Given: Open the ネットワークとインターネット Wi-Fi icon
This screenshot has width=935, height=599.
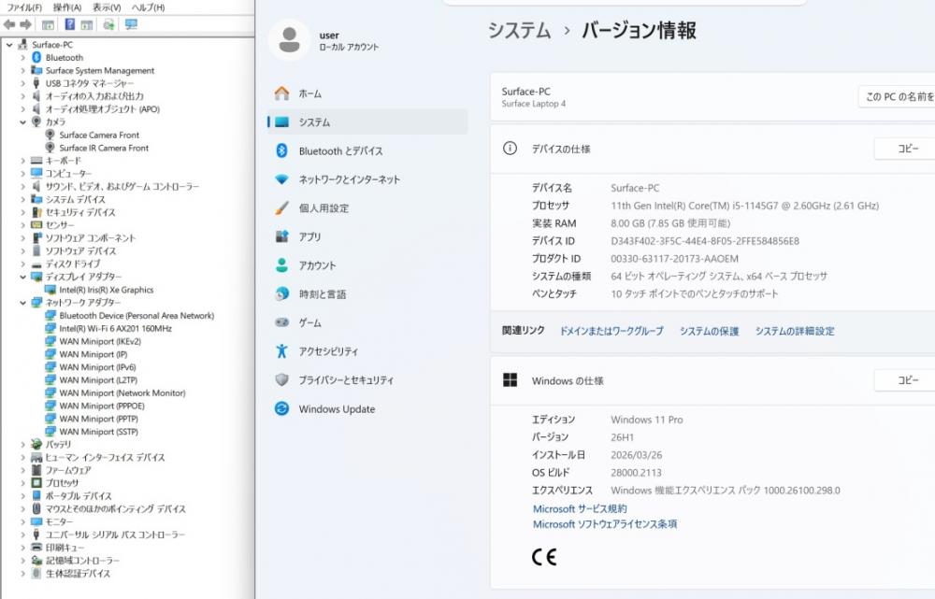Looking at the screenshot, I should coord(282,179).
